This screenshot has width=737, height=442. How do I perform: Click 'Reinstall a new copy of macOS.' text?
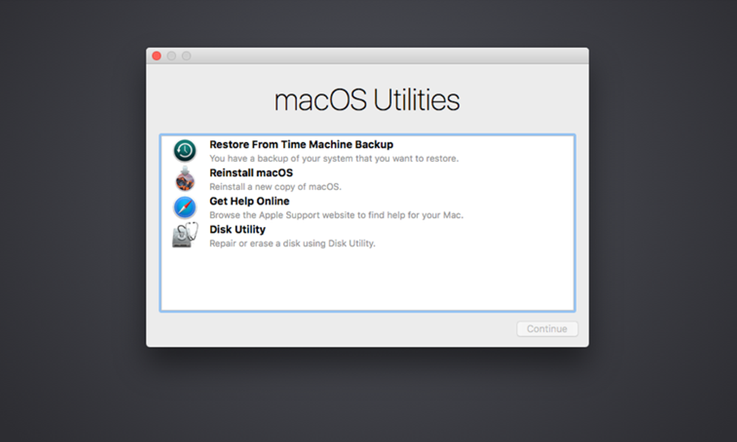(276, 187)
